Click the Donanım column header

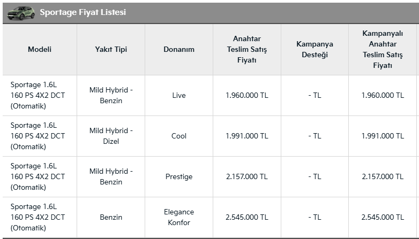tap(179, 49)
